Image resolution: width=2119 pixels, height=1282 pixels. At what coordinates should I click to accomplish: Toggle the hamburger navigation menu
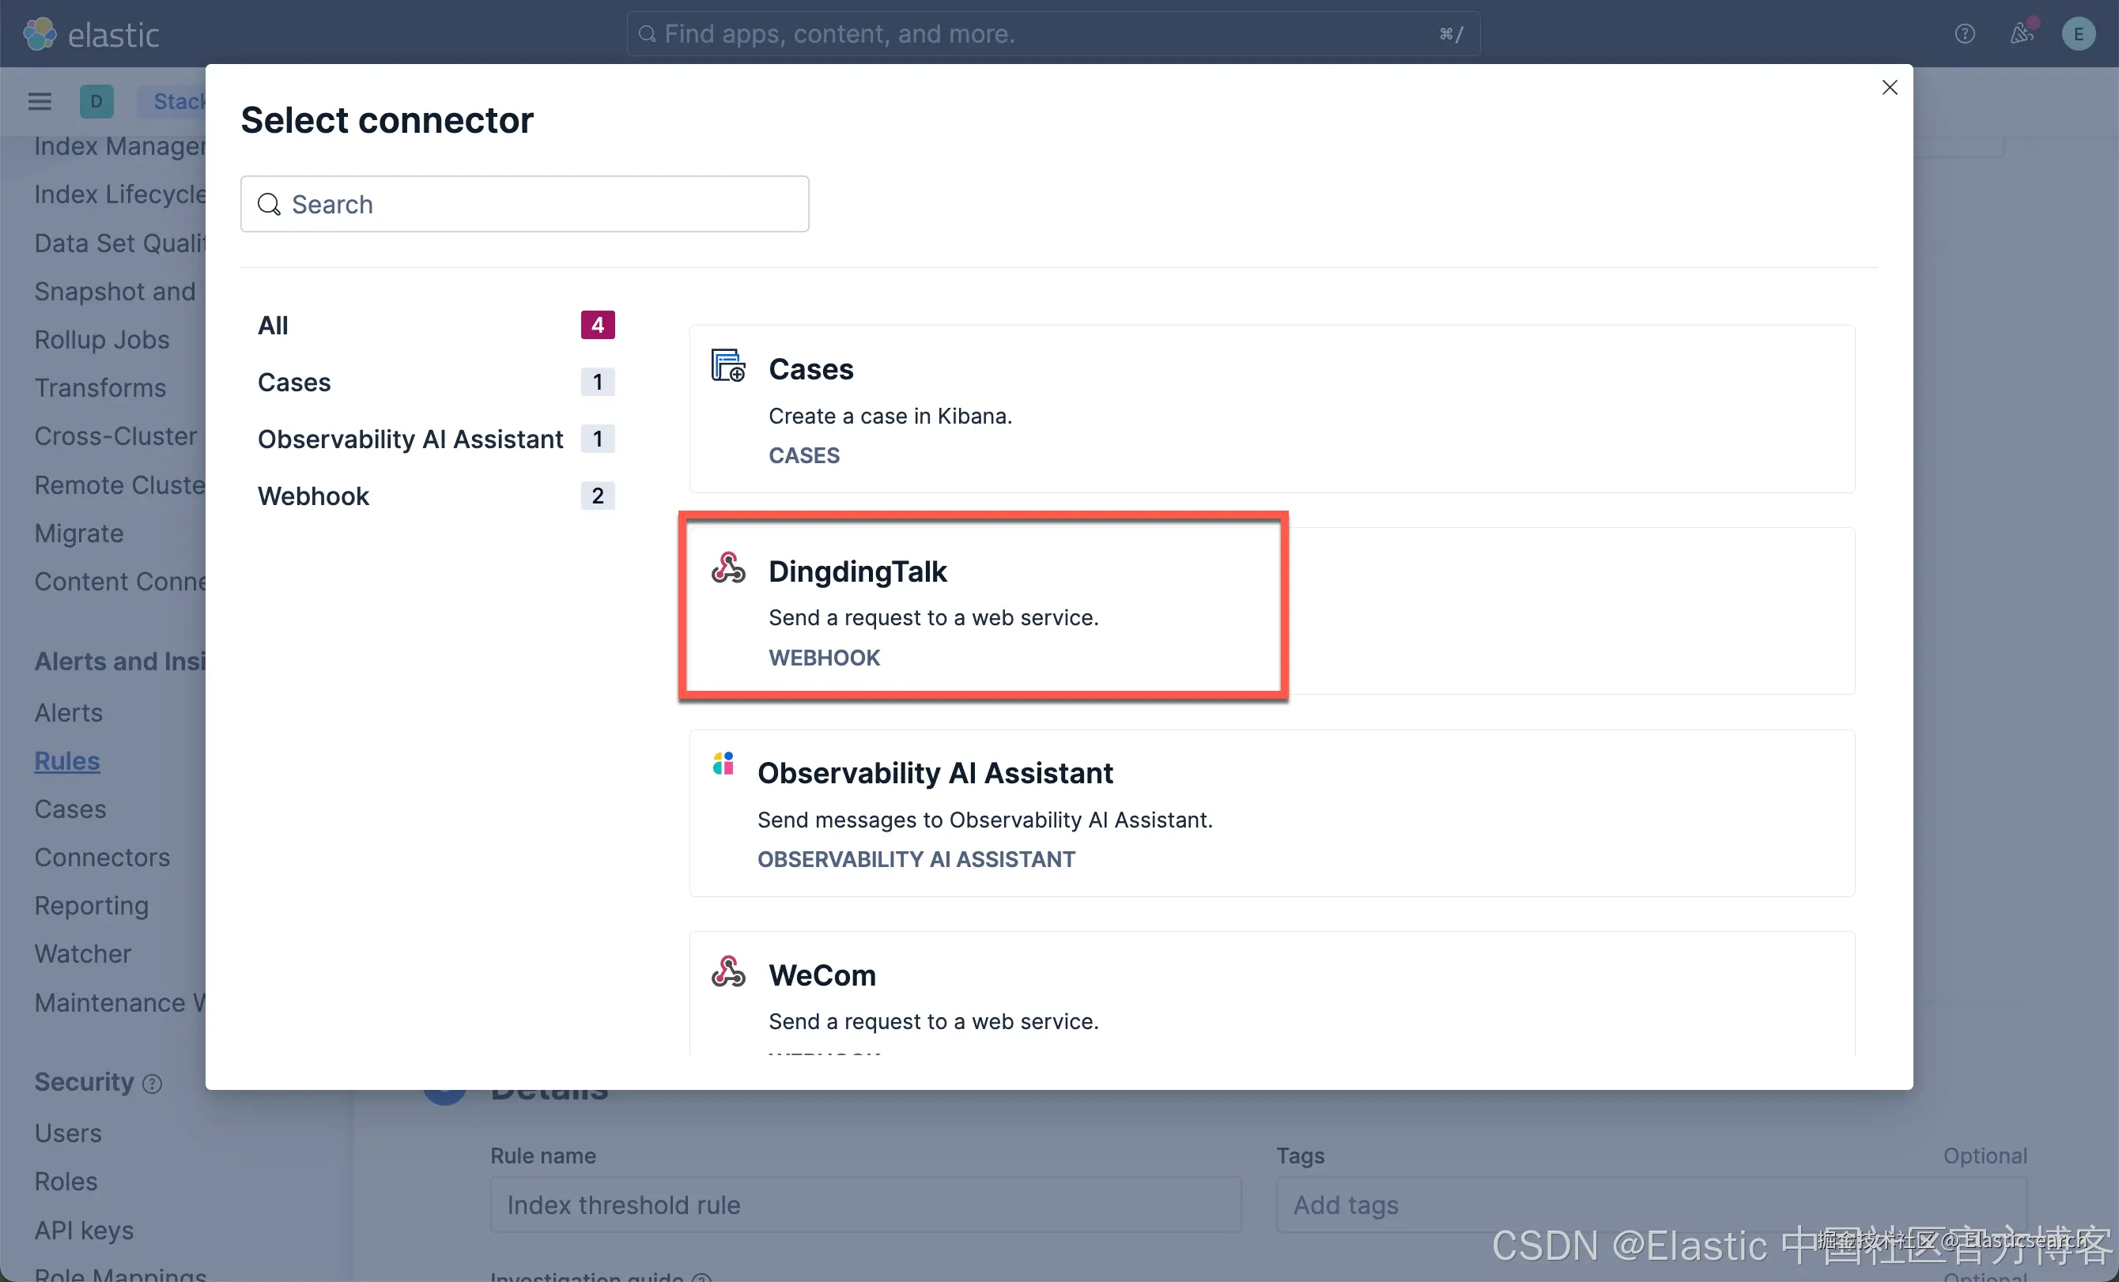click(x=40, y=101)
